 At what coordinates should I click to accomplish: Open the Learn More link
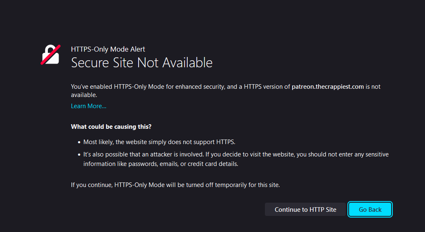pyautogui.click(x=88, y=106)
